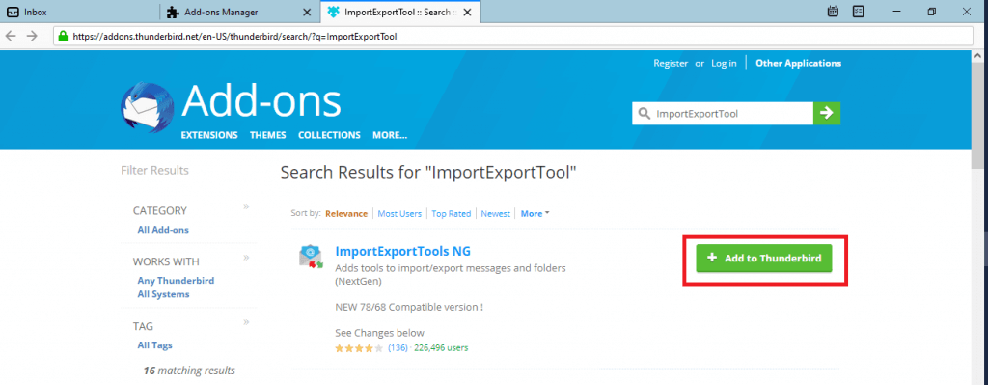Click the star rating of ImportExportTools NG
The height and width of the screenshot is (385, 988).
(359, 347)
